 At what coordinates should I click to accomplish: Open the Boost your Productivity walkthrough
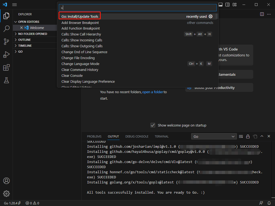[x=219, y=88]
